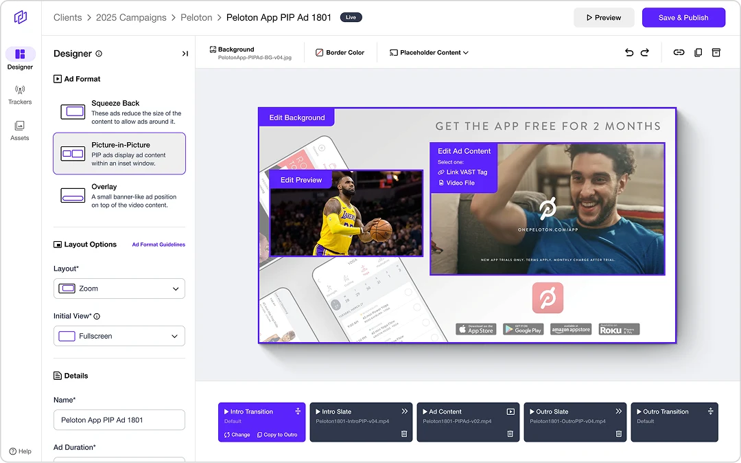Click the app logo in top-left corner

click(x=21, y=17)
